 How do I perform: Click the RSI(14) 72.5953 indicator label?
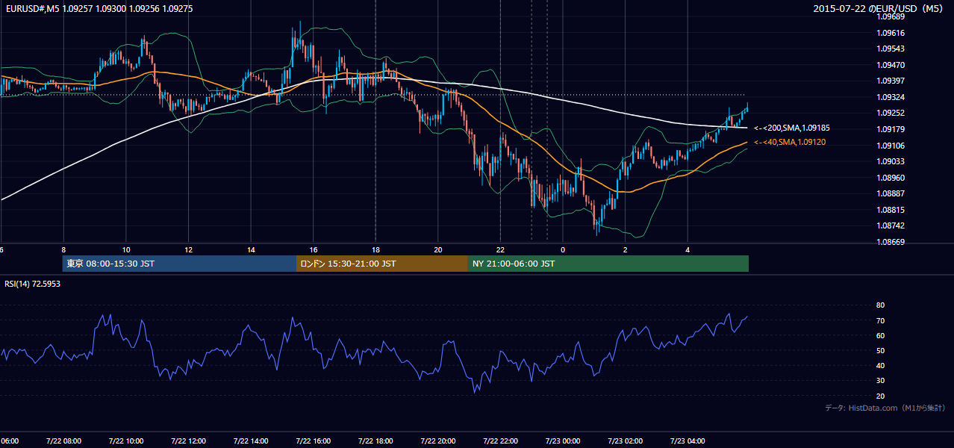[33, 284]
